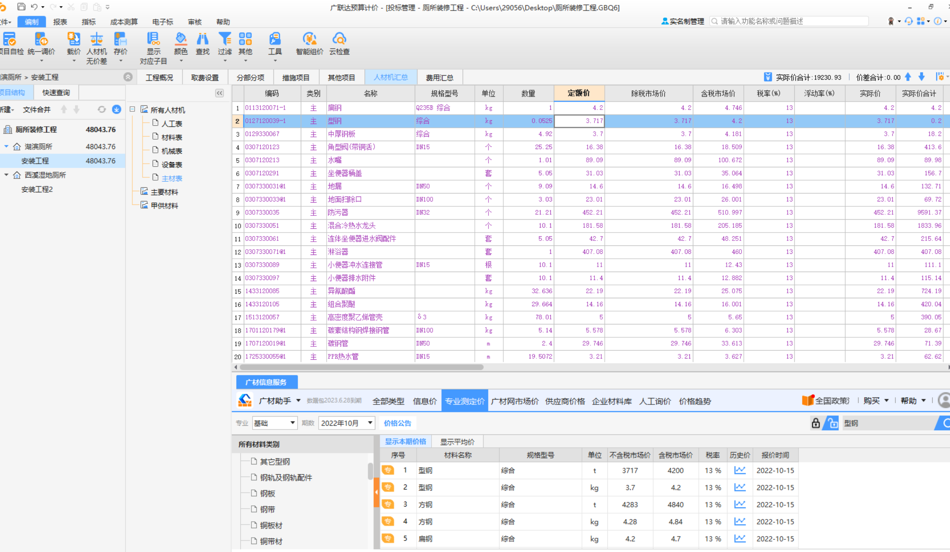Viewport: 950px width, 552px height.
Task: Open the 成本测算 menu
Action: (x=124, y=22)
